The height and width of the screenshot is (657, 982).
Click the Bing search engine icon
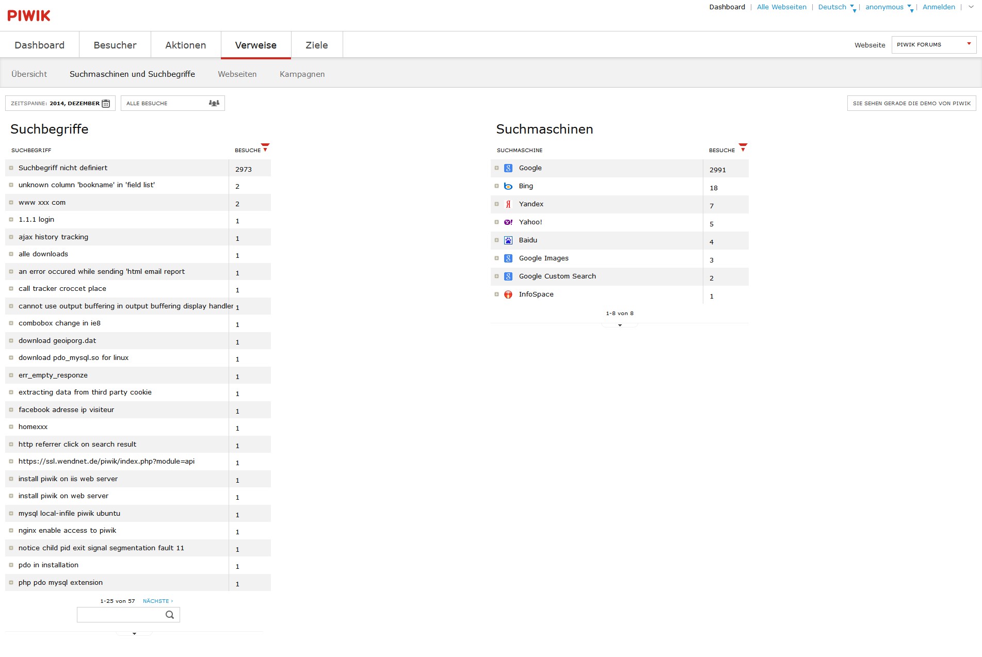[508, 186]
